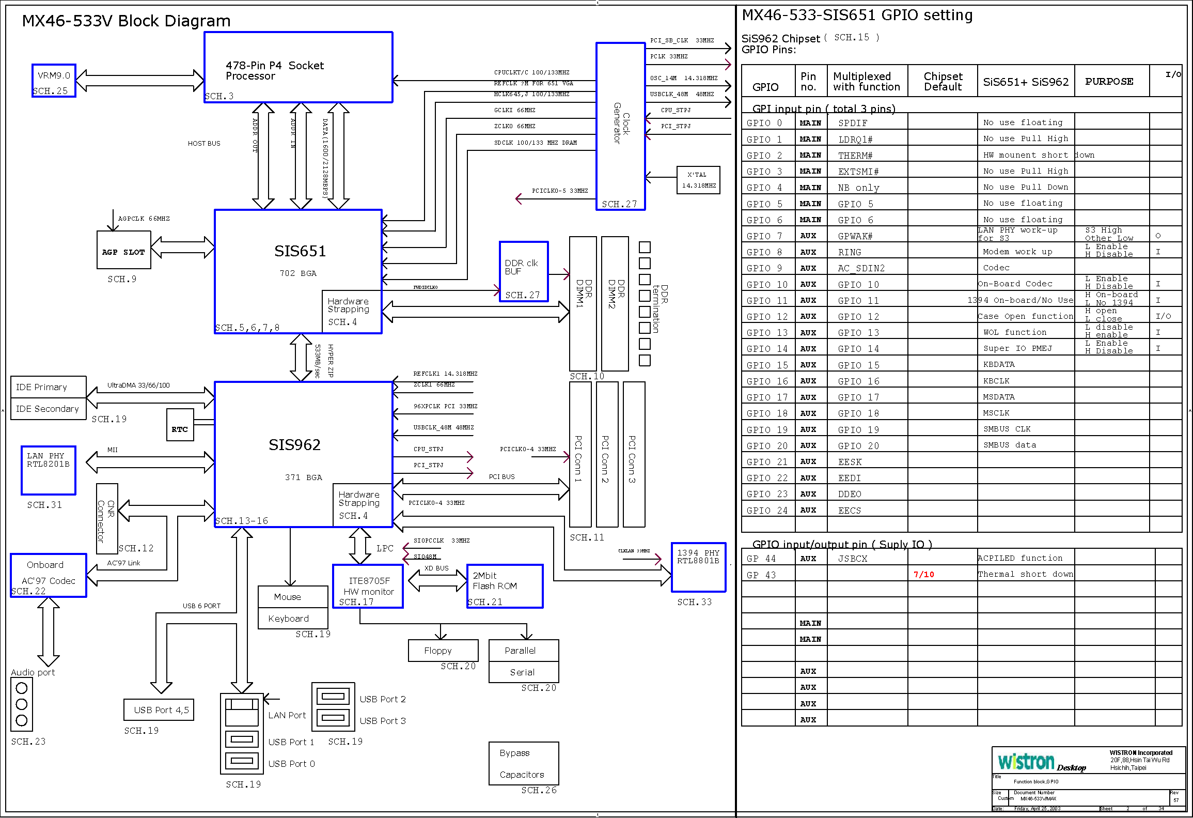
Task: Click the UltraDMA 33/66/100 label
Action: tap(138, 385)
